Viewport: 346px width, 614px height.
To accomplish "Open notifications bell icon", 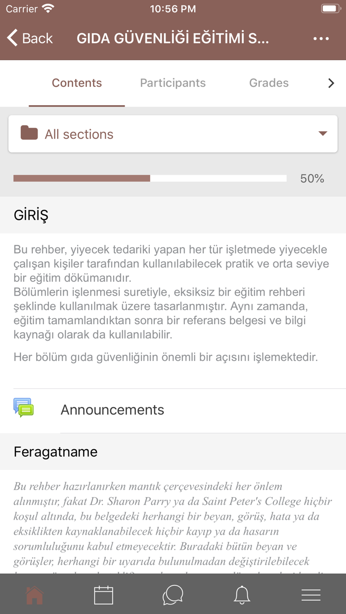I will coord(242,595).
